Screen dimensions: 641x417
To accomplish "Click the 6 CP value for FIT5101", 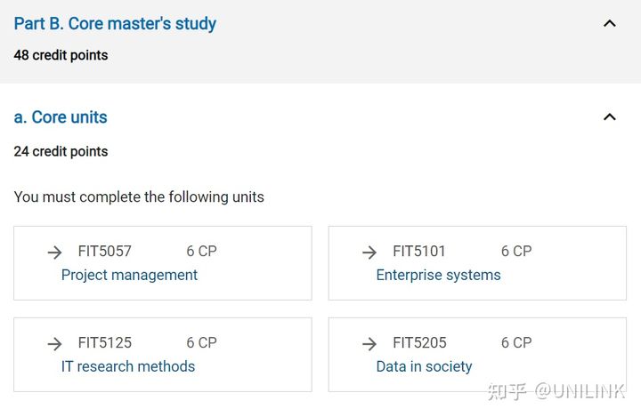I will (x=516, y=252).
